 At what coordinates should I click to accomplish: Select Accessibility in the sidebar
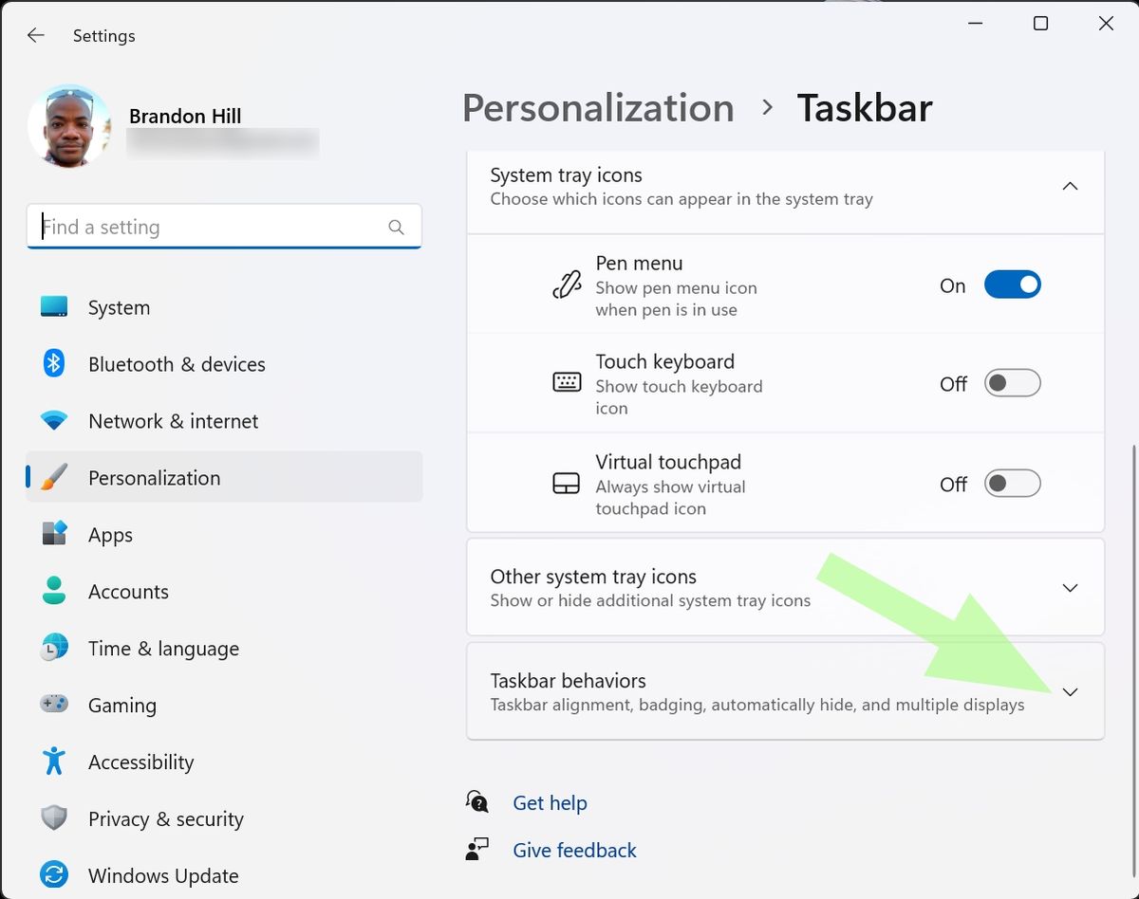click(140, 762)
